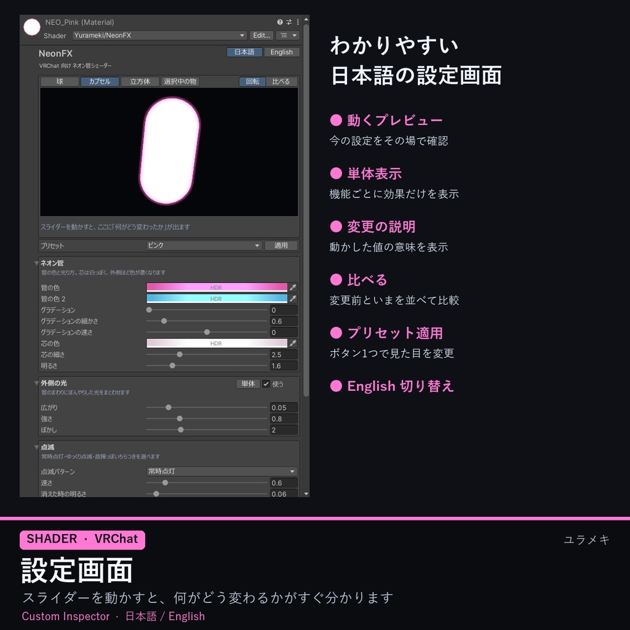The width and height of the screenshot is (630, 630).
Task: Collapse the 点滅 section
Action: click(x=36, y=447)
